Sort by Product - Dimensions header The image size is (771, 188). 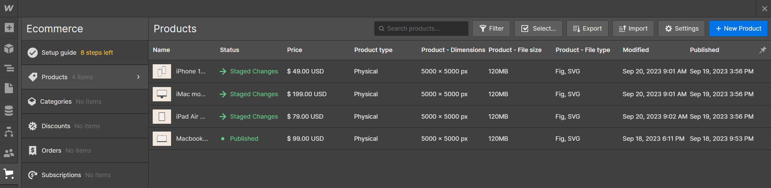click(x=453, y=50)
